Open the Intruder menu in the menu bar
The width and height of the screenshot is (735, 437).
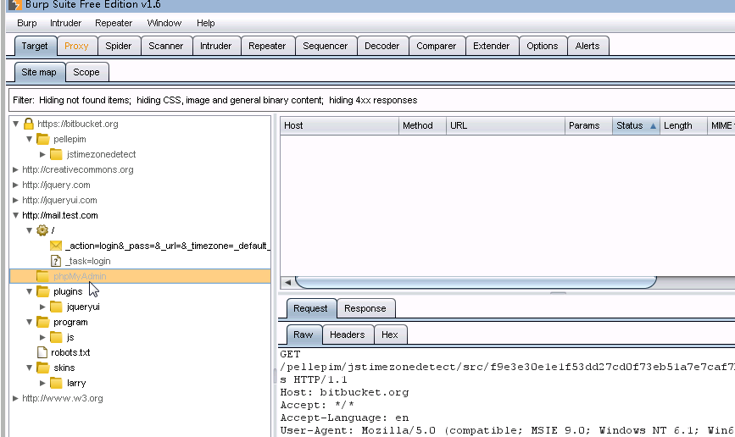pos(65,23)
